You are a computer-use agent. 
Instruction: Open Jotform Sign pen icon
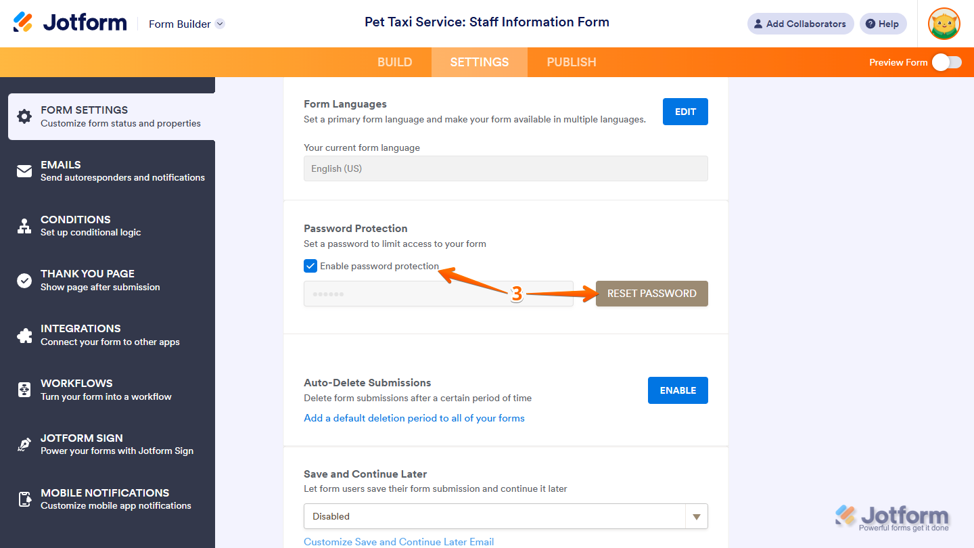point(24,444)
